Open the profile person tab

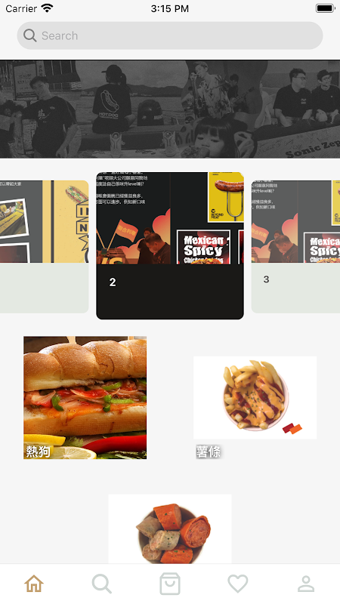(x=306, y=584)
